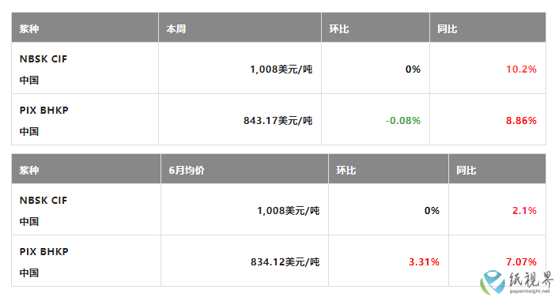
Task: Click the 环比 header in top table
Action: [338, 28]
